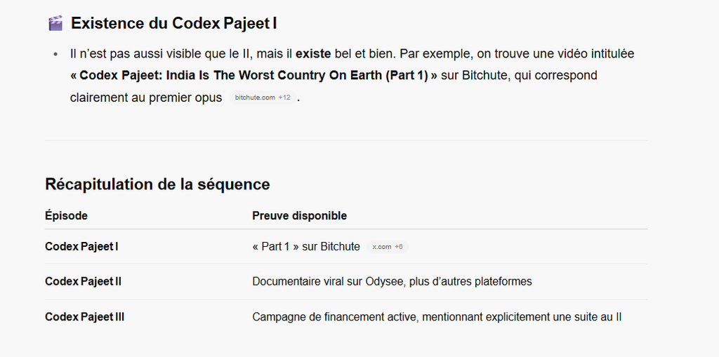Click the "Preuve disponible" column header
The image size is (719, 357).
tap(299, 215)
